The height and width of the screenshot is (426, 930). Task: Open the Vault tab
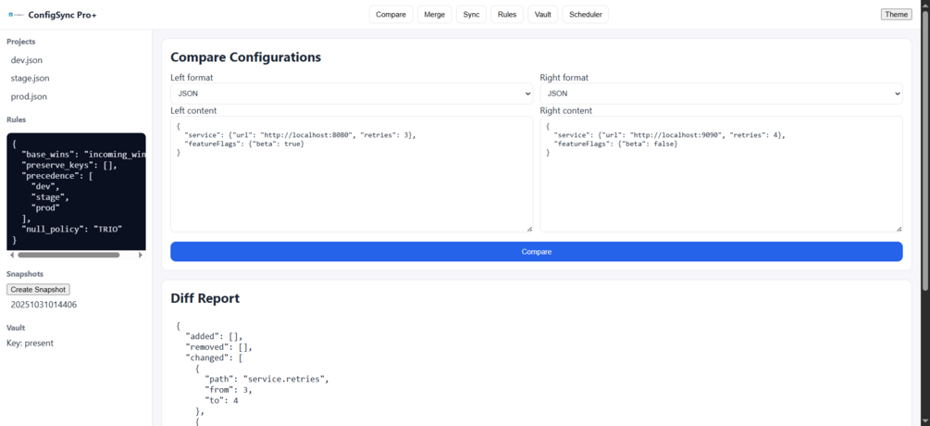[x=543, y=15]
